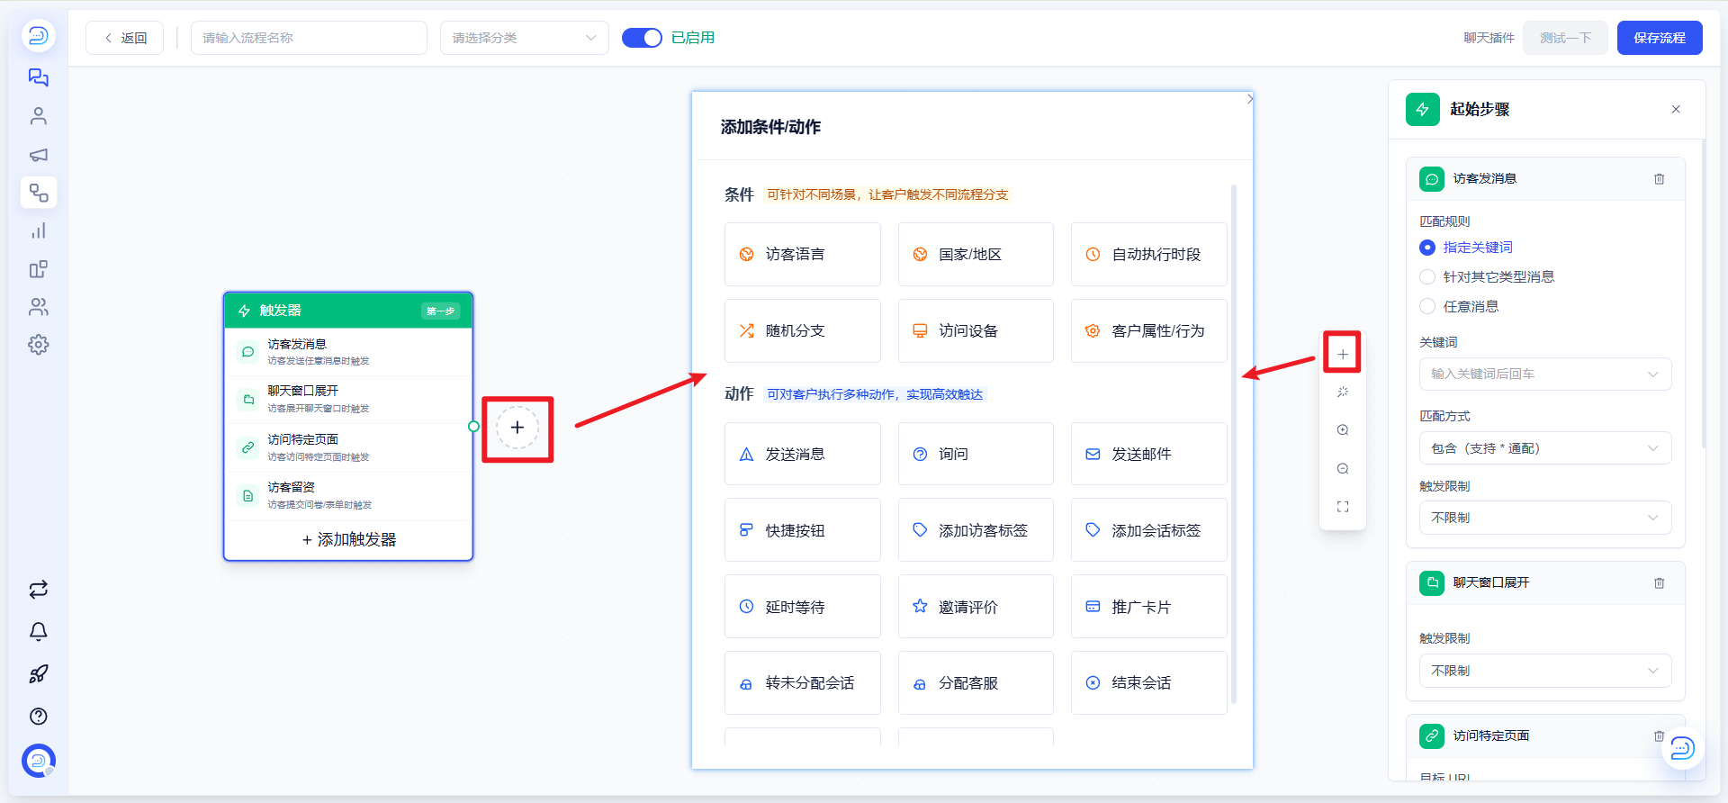This screenshot has width=1728, height=803.
Task: Open the team members icon in sidebar
Action: (x=38, y=307)
